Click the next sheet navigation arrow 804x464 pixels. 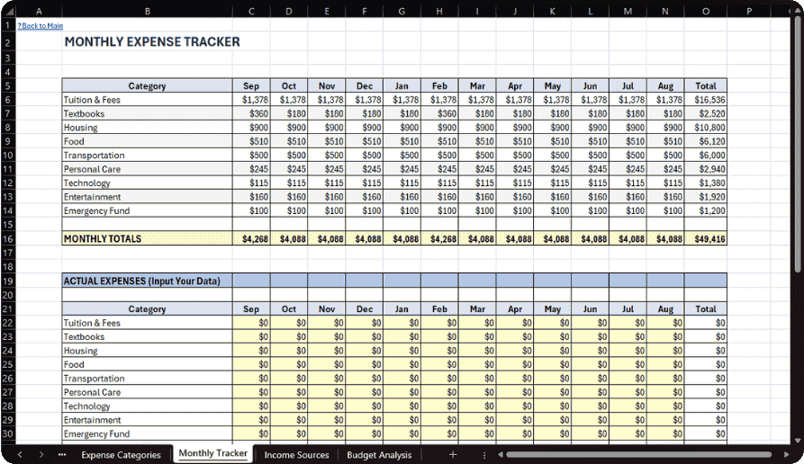(x=41, y=455)
